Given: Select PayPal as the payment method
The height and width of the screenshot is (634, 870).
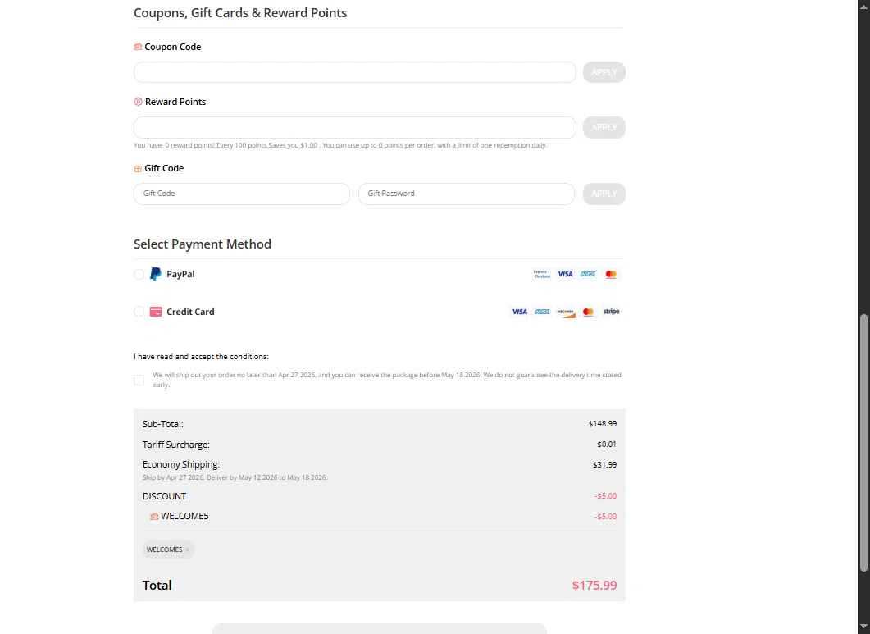Looking at the screenshot, I should [139, 275].
